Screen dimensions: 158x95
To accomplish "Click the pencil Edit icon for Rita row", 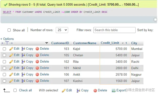I will 11,62.
